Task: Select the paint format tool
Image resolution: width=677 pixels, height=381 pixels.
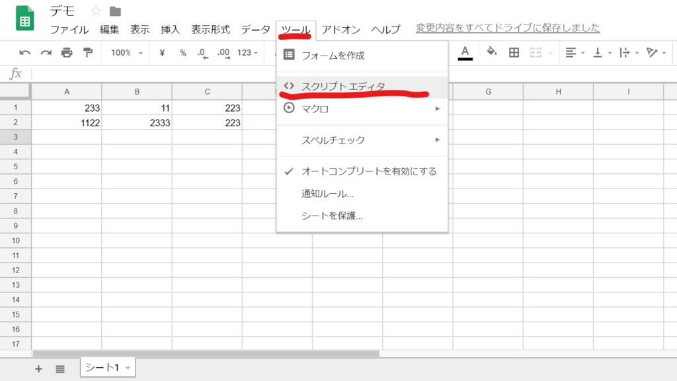Action: click(88, 52)
